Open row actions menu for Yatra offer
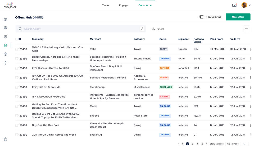This screenshot has width=254, height=148. (250, 49)
